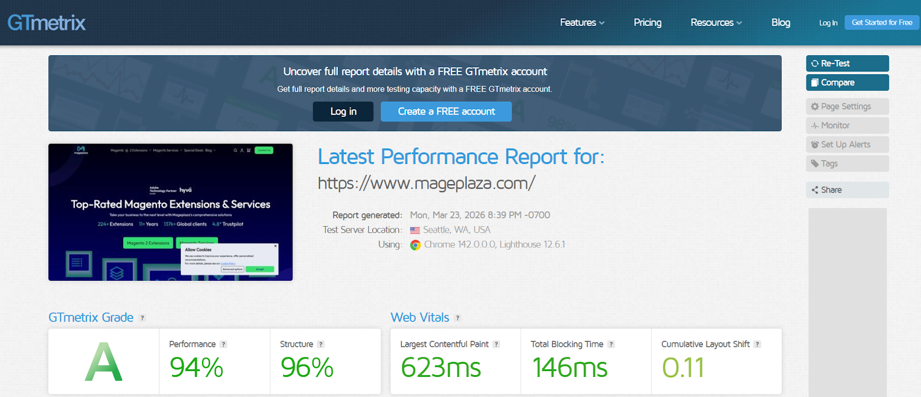Click the US flag icon

415,230
